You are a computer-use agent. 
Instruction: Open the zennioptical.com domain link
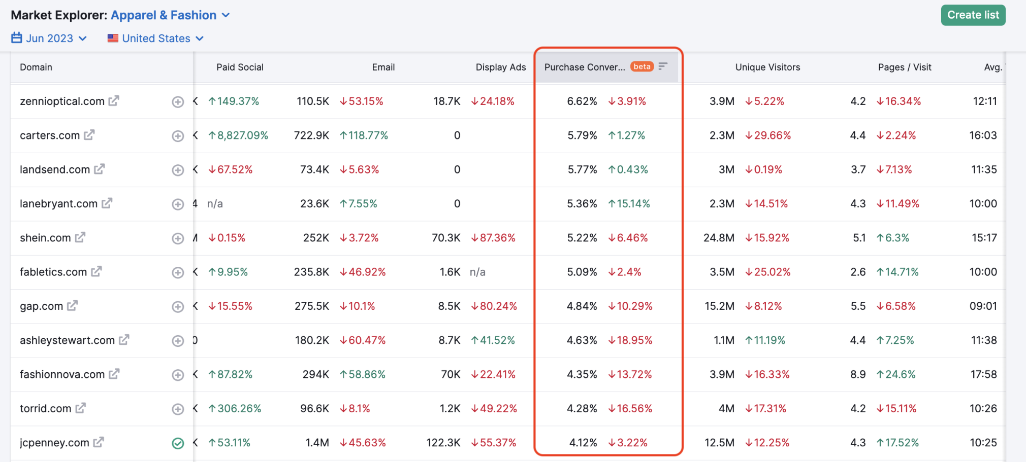coord(62,101)
